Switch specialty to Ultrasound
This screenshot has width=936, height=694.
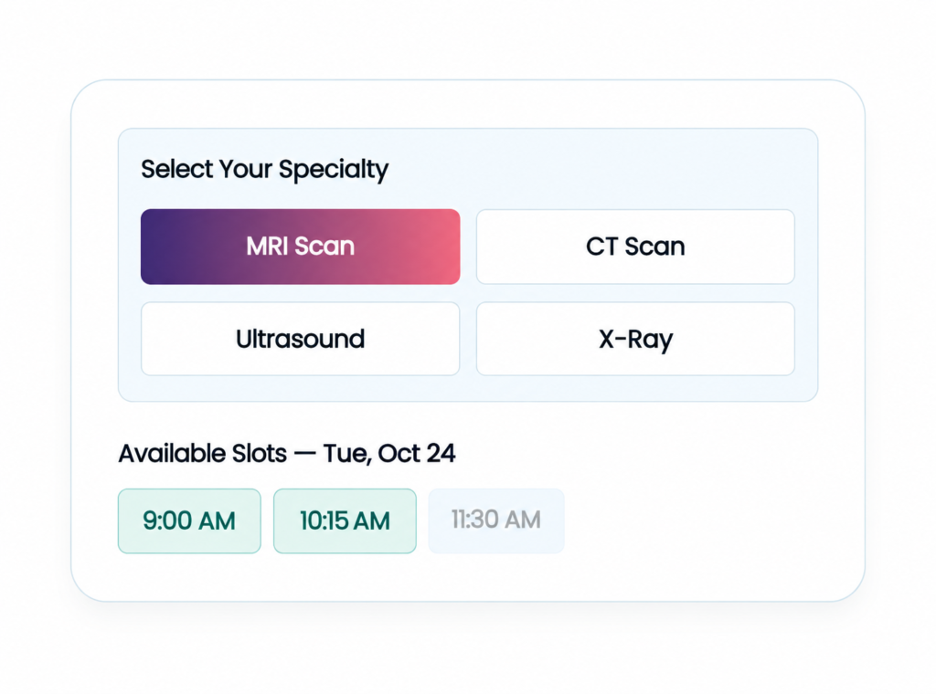click(x=300, y=339)
